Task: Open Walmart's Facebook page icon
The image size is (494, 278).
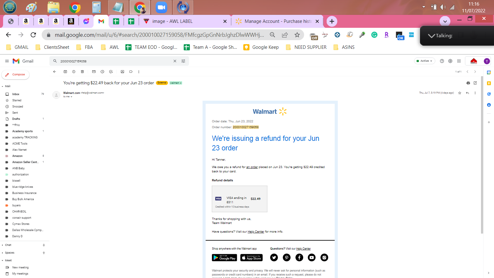Action: 299,258
